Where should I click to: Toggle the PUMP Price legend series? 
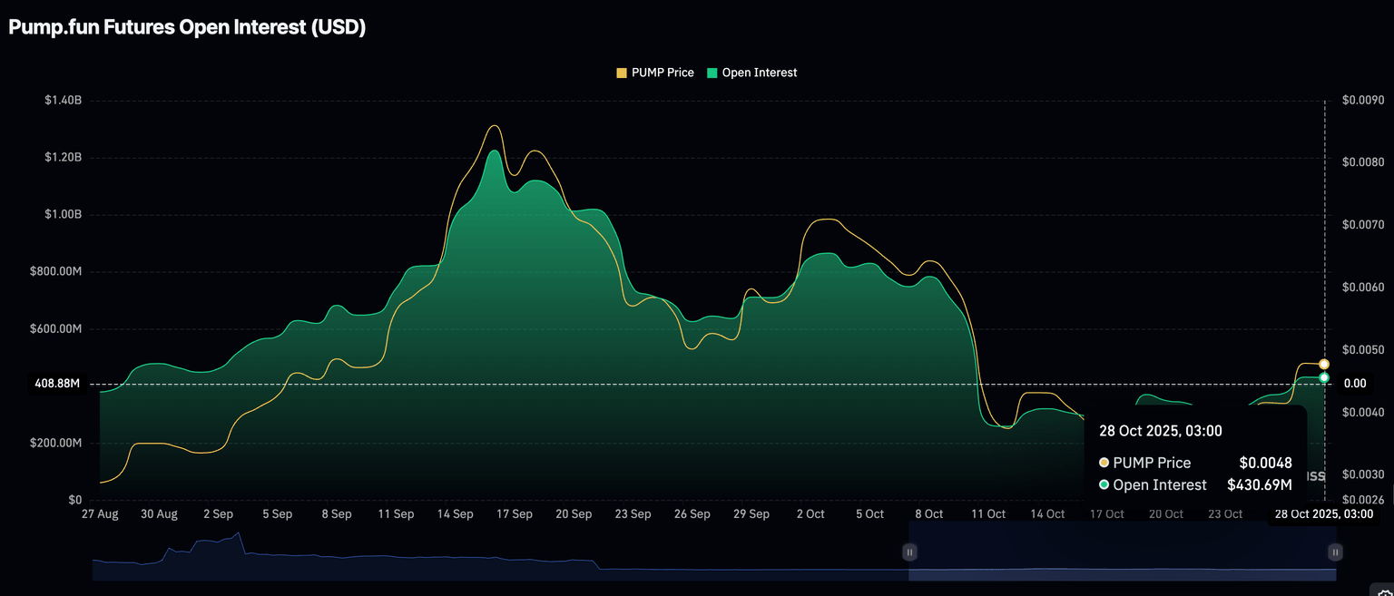(654, 73)
